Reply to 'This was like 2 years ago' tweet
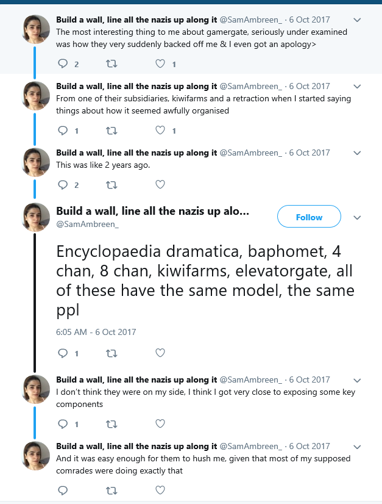 pos(63,185)
